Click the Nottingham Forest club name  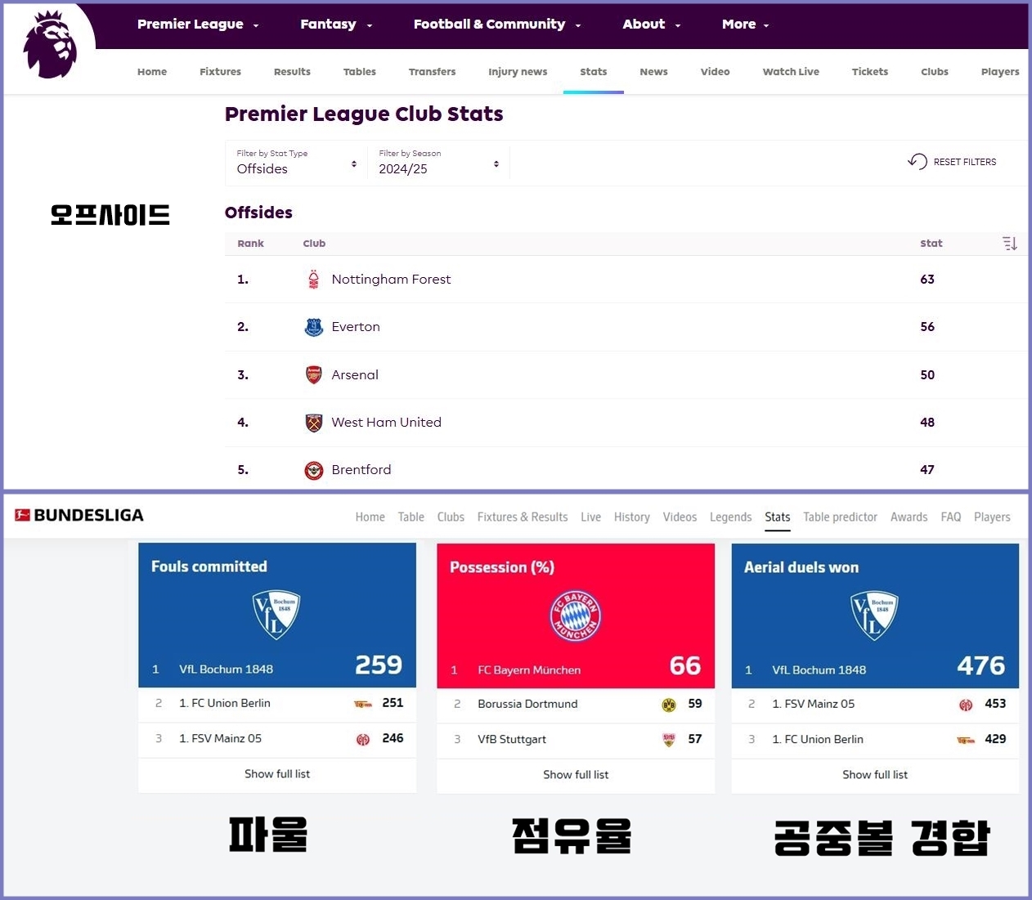[391, 280]
